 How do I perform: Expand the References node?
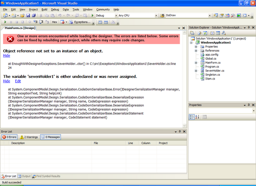tap(196, 51)
